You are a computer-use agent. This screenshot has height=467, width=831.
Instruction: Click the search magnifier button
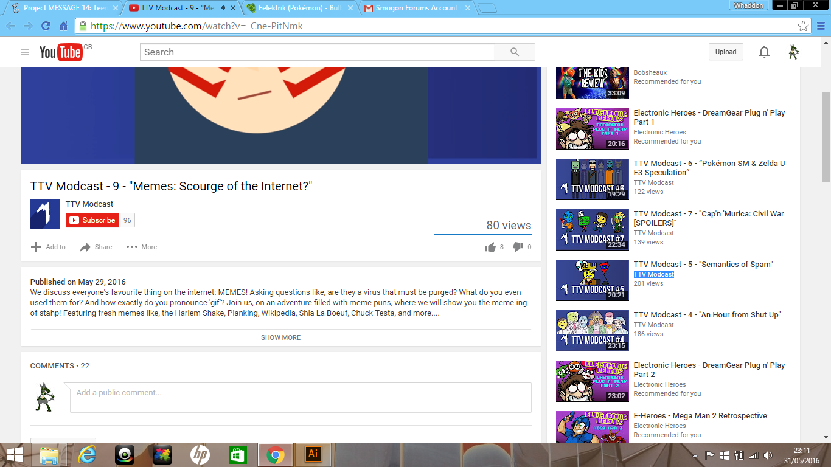pos(515,52)
